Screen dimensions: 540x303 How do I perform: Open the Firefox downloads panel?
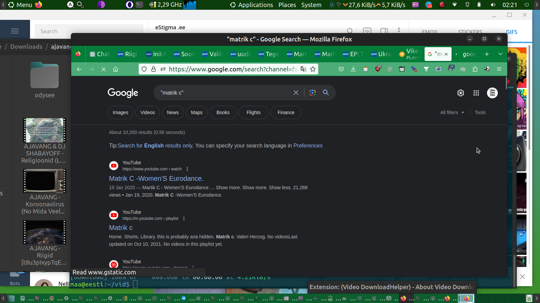point(353,69)
